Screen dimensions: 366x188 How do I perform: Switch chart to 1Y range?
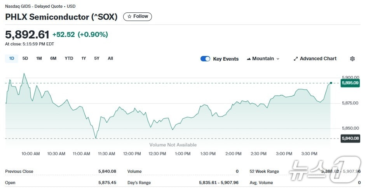coord(84,58)
